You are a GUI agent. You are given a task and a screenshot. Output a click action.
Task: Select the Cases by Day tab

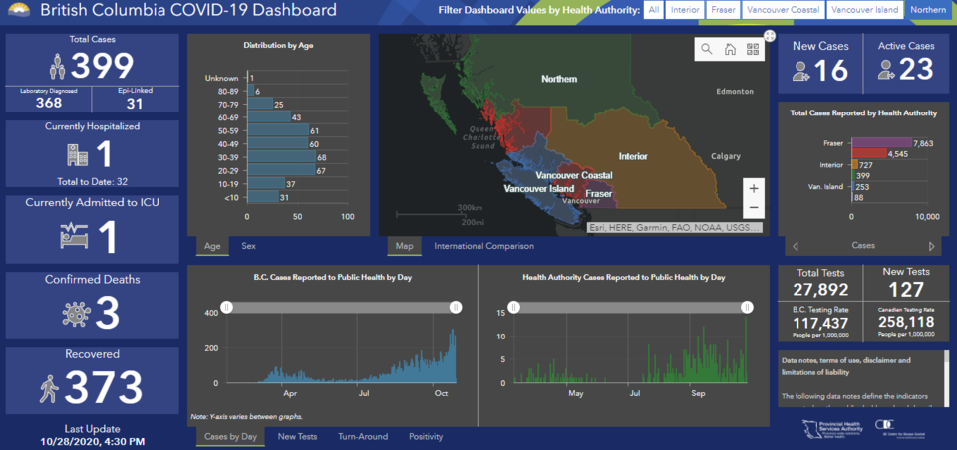[x=230, y=437]
